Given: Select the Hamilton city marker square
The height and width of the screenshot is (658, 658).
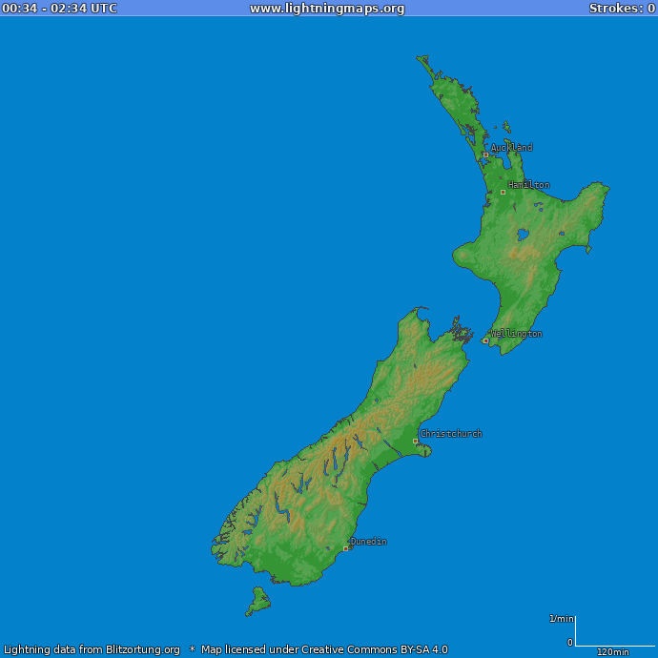Looking at the screenshot, I should [x=504, y=192].
